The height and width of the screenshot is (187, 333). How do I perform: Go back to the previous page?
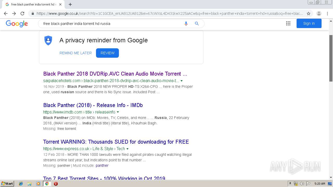pyautogui.click(x=6, y=14)
